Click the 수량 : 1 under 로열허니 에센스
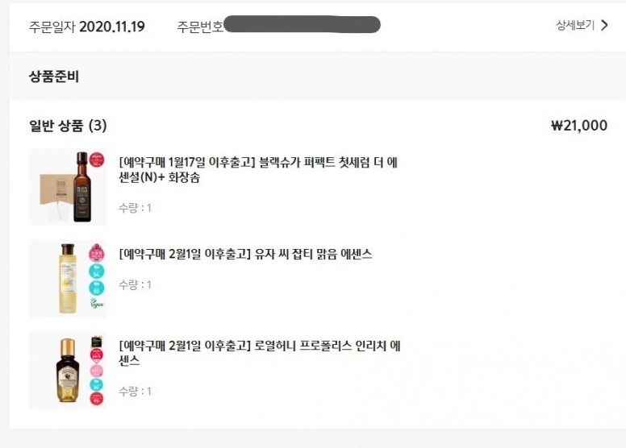 135,392
